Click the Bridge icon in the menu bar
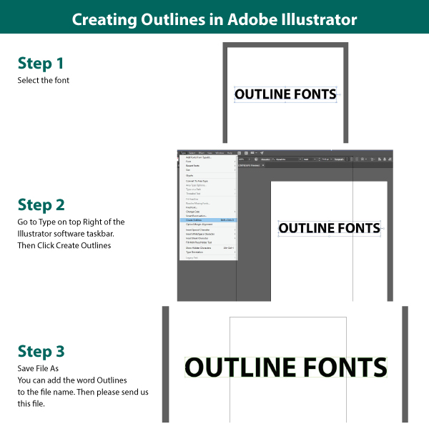 pyautogui.click(x=239, y=153)
